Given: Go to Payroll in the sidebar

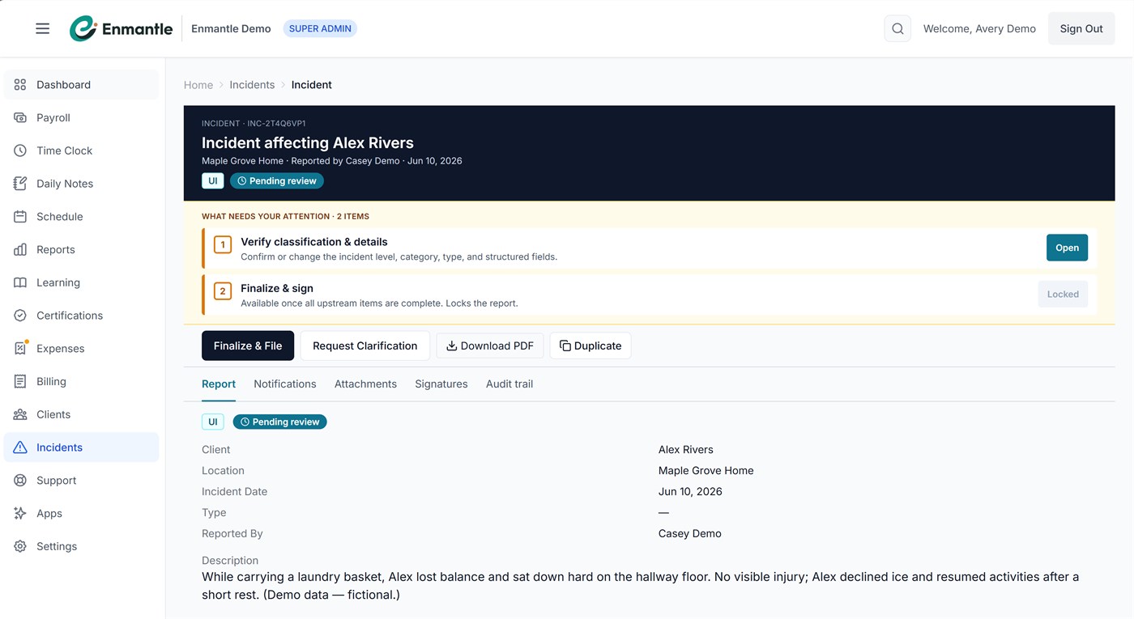Looking at the screenshot, I should (x=82, y=117).
